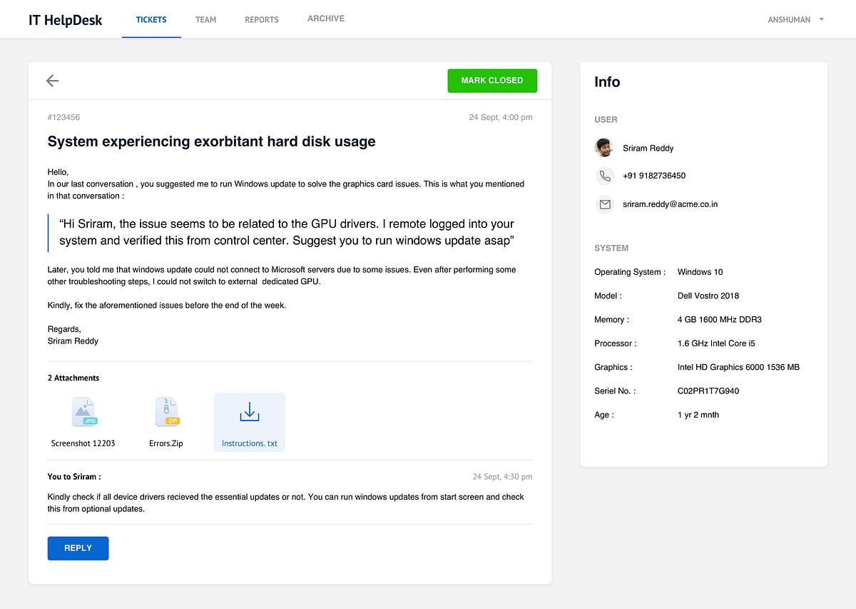Click the IT HelpDesk logo

tap(65, 20)
